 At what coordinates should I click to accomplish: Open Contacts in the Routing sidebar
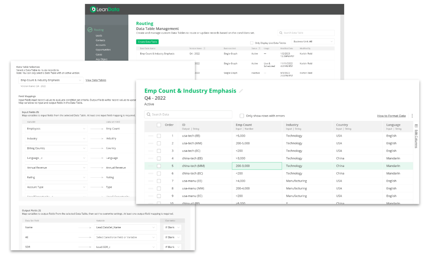click(x=100, y=40)
